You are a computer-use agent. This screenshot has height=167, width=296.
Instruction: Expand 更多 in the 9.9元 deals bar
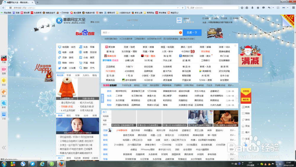(231, 85)
